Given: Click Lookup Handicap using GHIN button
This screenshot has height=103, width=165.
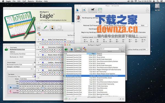Looking at the screenshot, I should point(136,49).
